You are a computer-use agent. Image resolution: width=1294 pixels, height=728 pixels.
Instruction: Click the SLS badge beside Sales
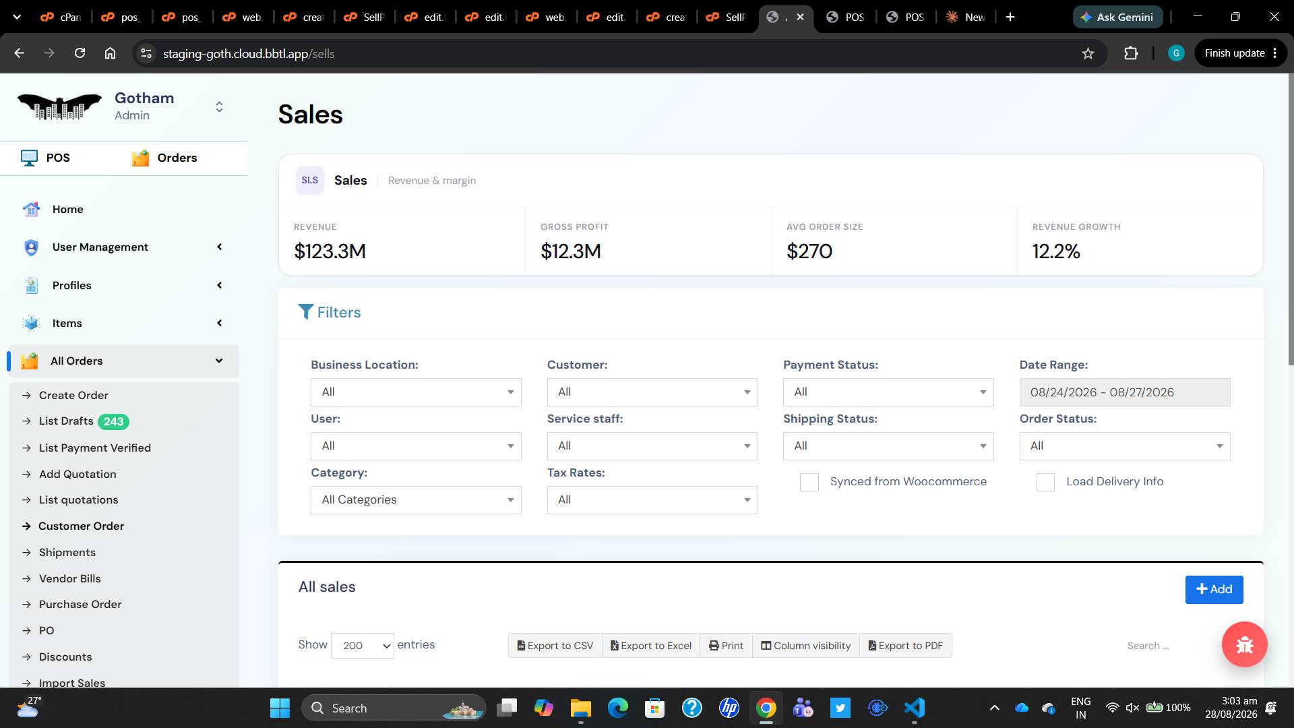(310, 180)
